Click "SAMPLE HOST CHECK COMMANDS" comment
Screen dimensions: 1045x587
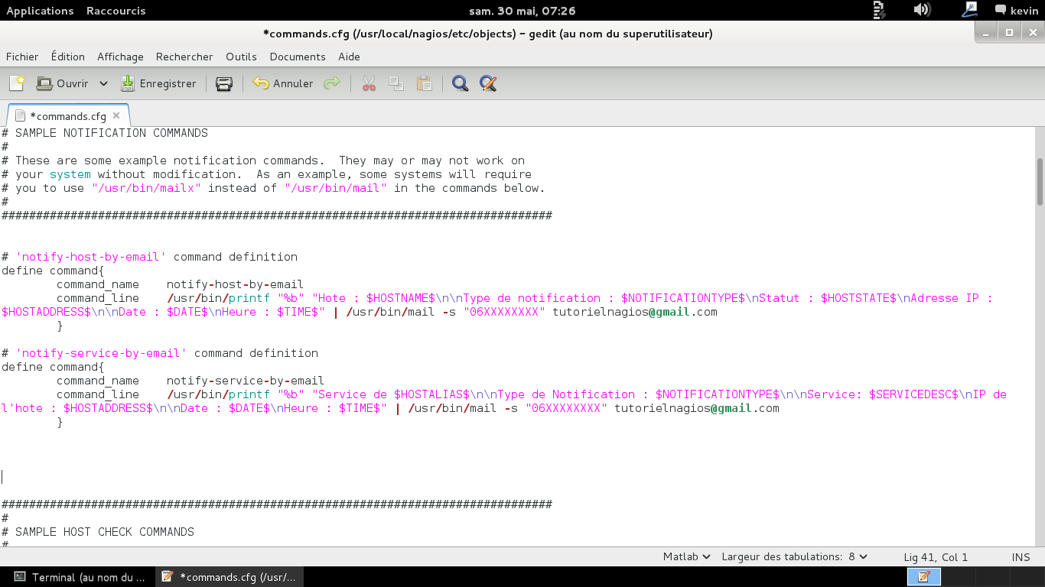click(x=105, y=532)
